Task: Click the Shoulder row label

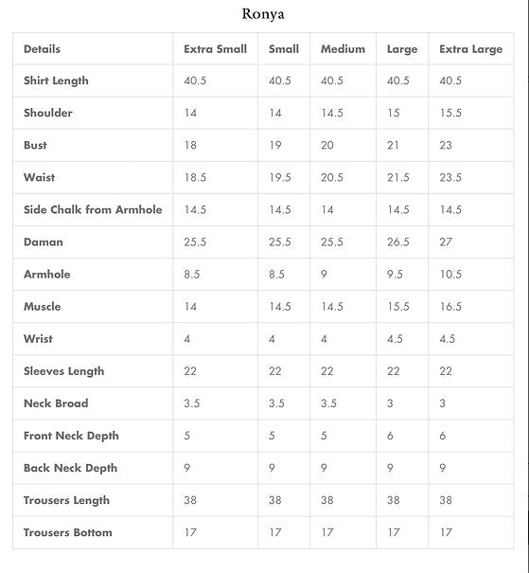Action: pyautogui.click(x=48, y=113)
